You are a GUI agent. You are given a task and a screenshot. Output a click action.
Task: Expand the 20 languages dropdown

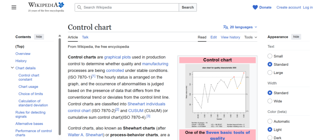[243, 27]
